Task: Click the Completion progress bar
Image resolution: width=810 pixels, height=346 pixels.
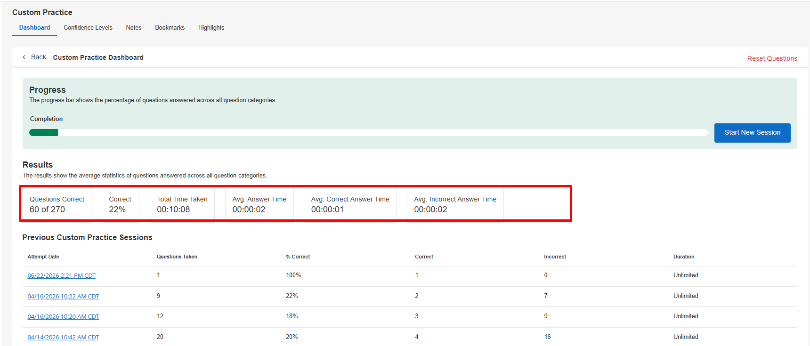Action: 368,133
